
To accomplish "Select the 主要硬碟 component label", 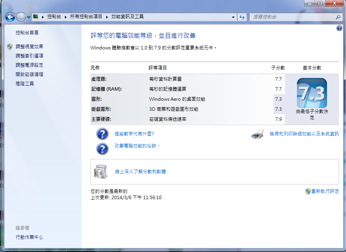I will (x=101, y=119).
